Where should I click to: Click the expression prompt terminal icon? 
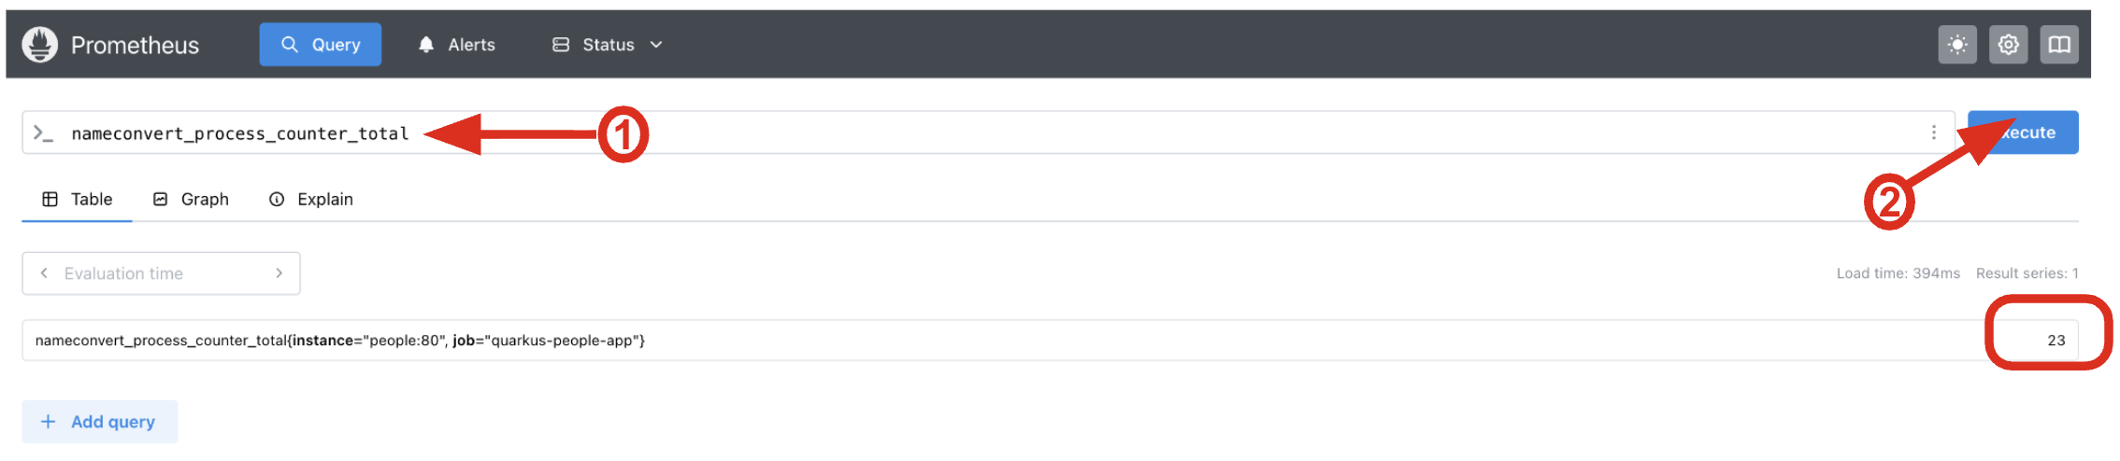(x=43, y=133)
